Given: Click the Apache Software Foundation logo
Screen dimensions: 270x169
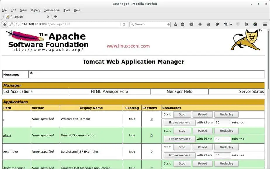Looking at the screenshot, I should 47,41.
